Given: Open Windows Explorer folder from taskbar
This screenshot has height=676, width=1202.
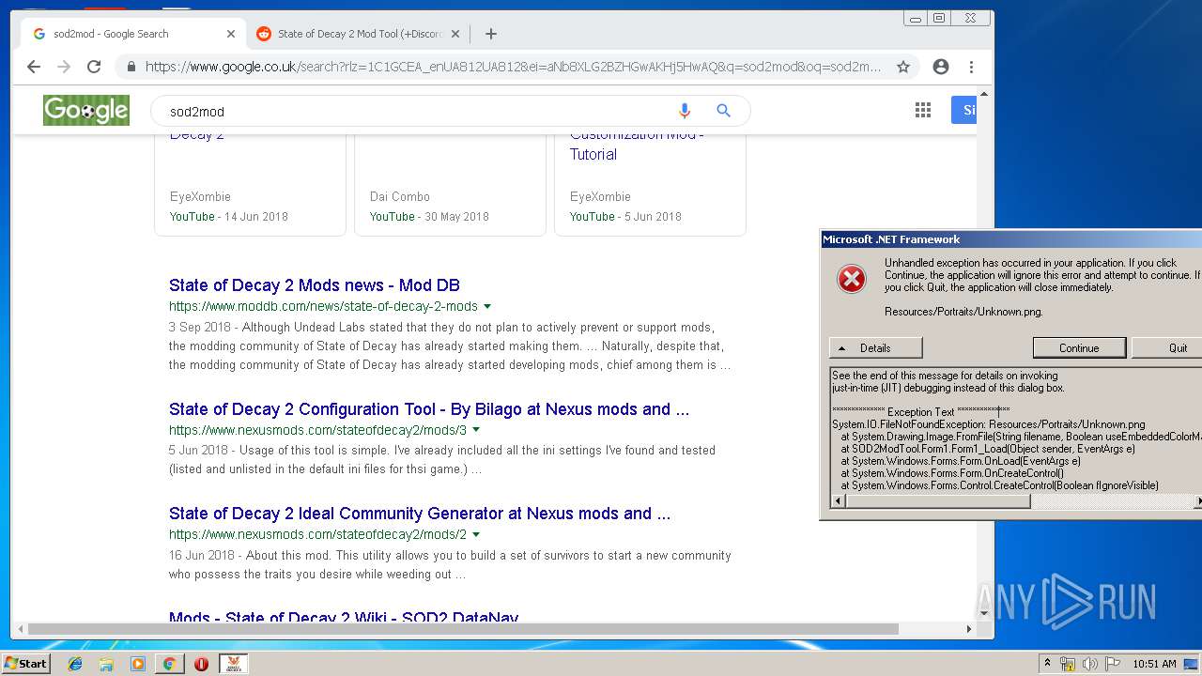Looking at the screenshot, I should (106, 664).
